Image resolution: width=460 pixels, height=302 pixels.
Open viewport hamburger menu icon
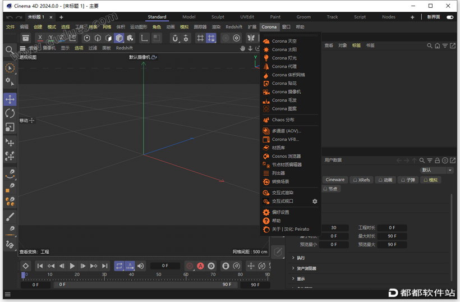22,48
